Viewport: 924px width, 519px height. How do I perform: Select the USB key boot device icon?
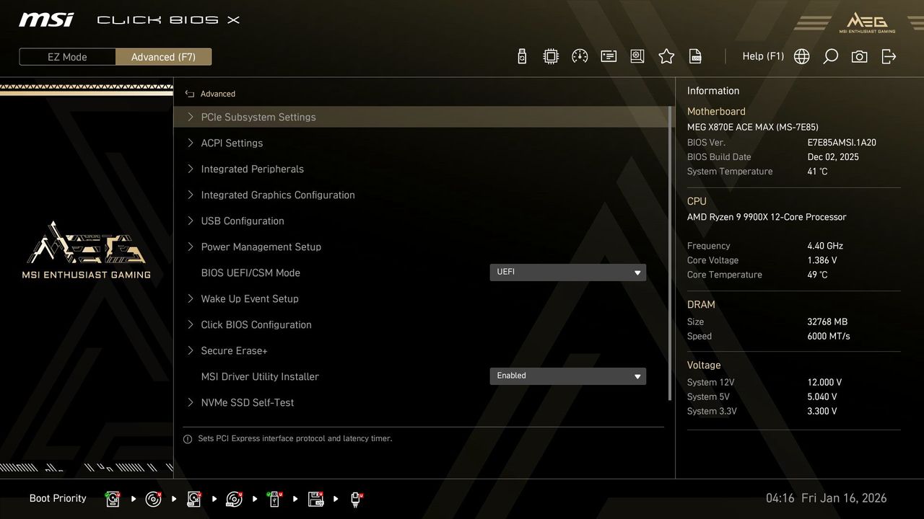(x=274, y=498)
